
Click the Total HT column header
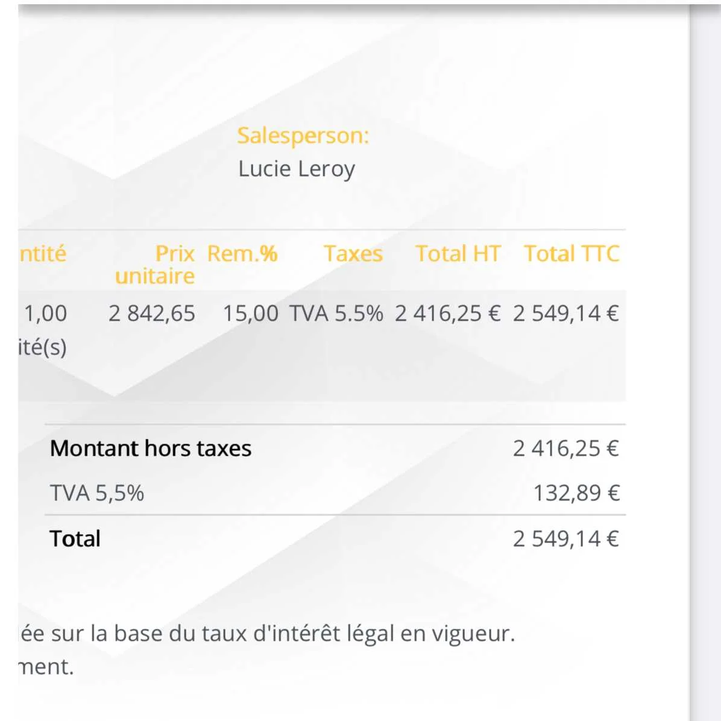tap(458, 254)
